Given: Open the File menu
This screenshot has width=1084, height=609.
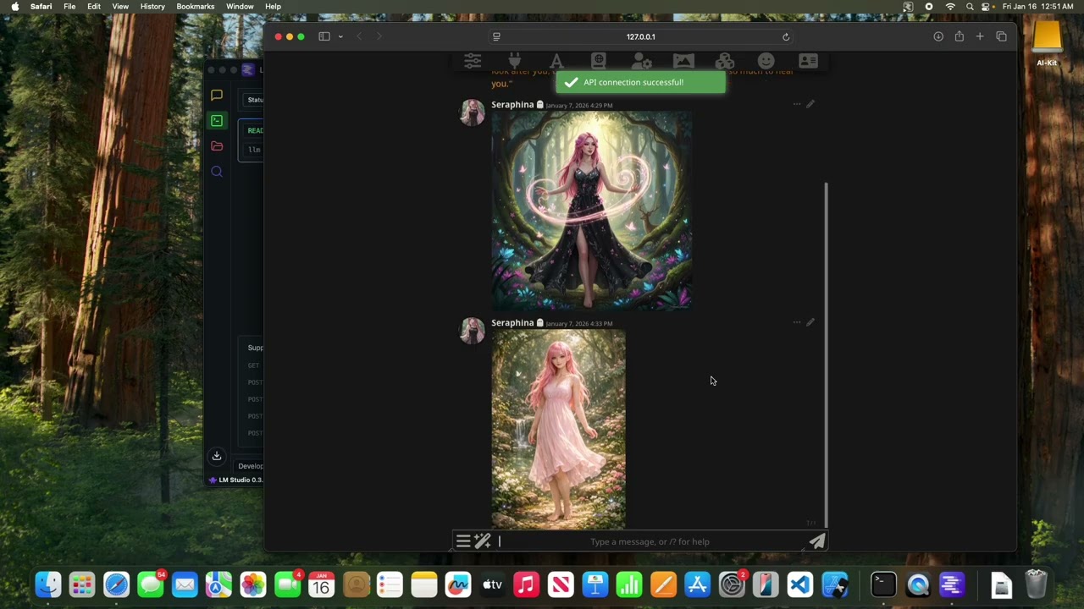Looking at the screenshot, I should coord(69,7).
